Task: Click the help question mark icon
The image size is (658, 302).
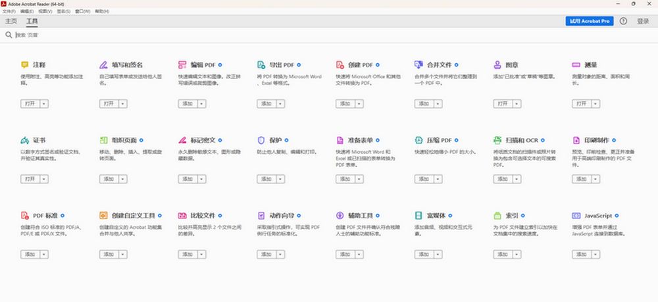Action: point(623,21)
